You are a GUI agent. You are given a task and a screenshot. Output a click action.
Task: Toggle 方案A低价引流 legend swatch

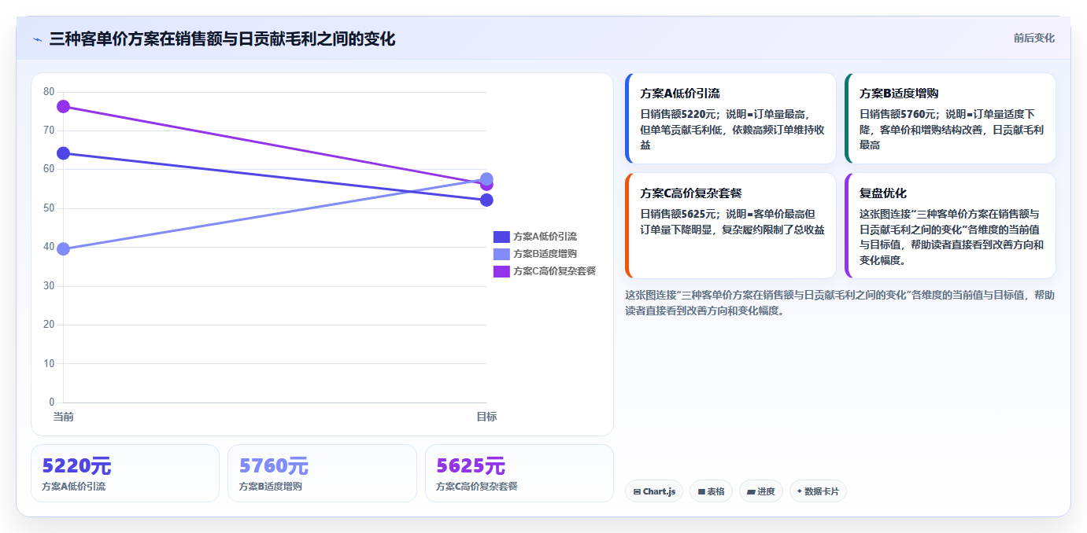point(501,237)
